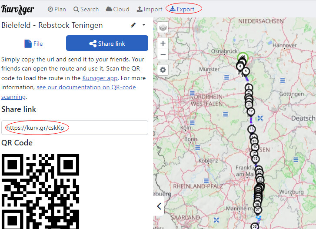Viewport: 316px width, 229px height.
Task: Zoom out on the map
Action: [x=163, y=54]
